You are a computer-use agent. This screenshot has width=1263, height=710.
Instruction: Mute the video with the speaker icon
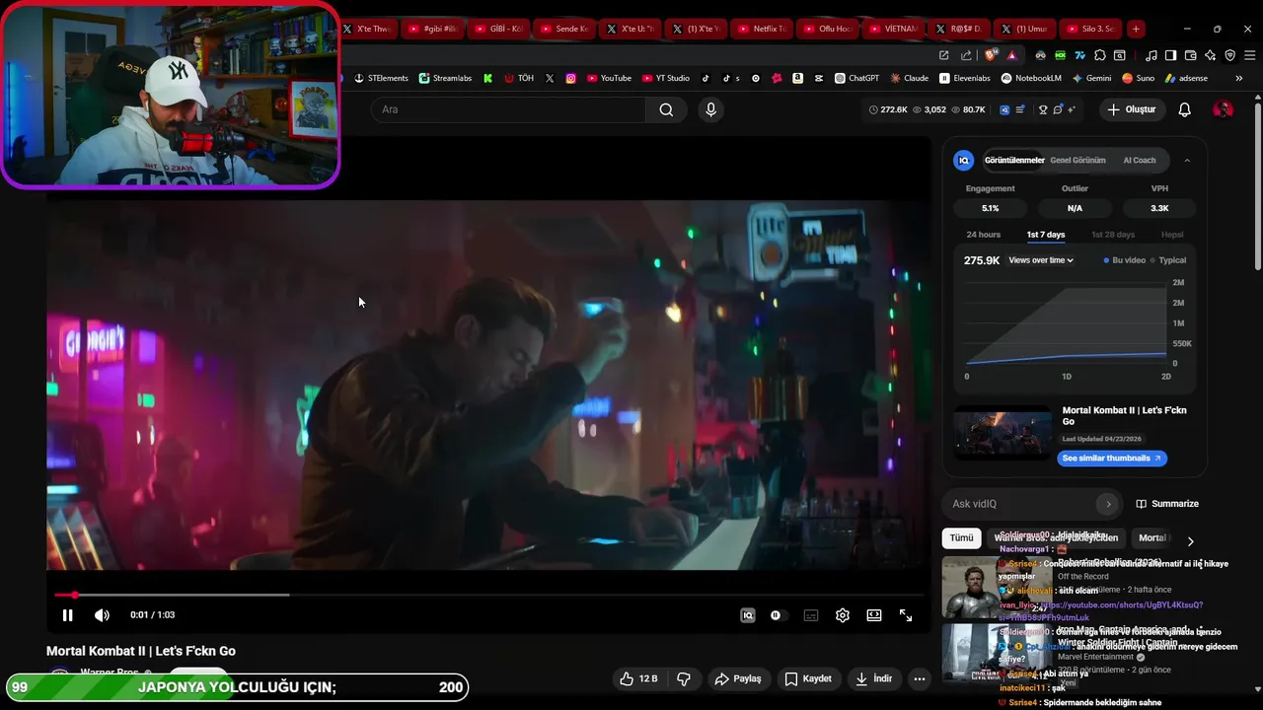(102, 615)
